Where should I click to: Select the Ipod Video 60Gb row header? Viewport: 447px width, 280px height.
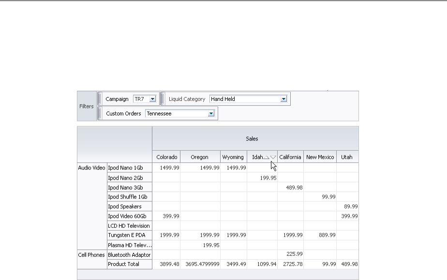pyautogui.click(x=130, y=216)
